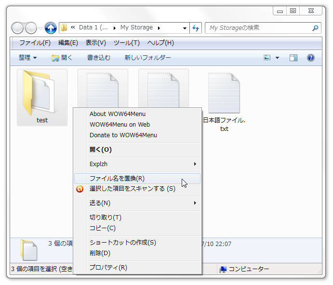The height and width of the screenshot is (285, 333).
Task: Open the 編集(E) menu
Action: coord(68,43)
